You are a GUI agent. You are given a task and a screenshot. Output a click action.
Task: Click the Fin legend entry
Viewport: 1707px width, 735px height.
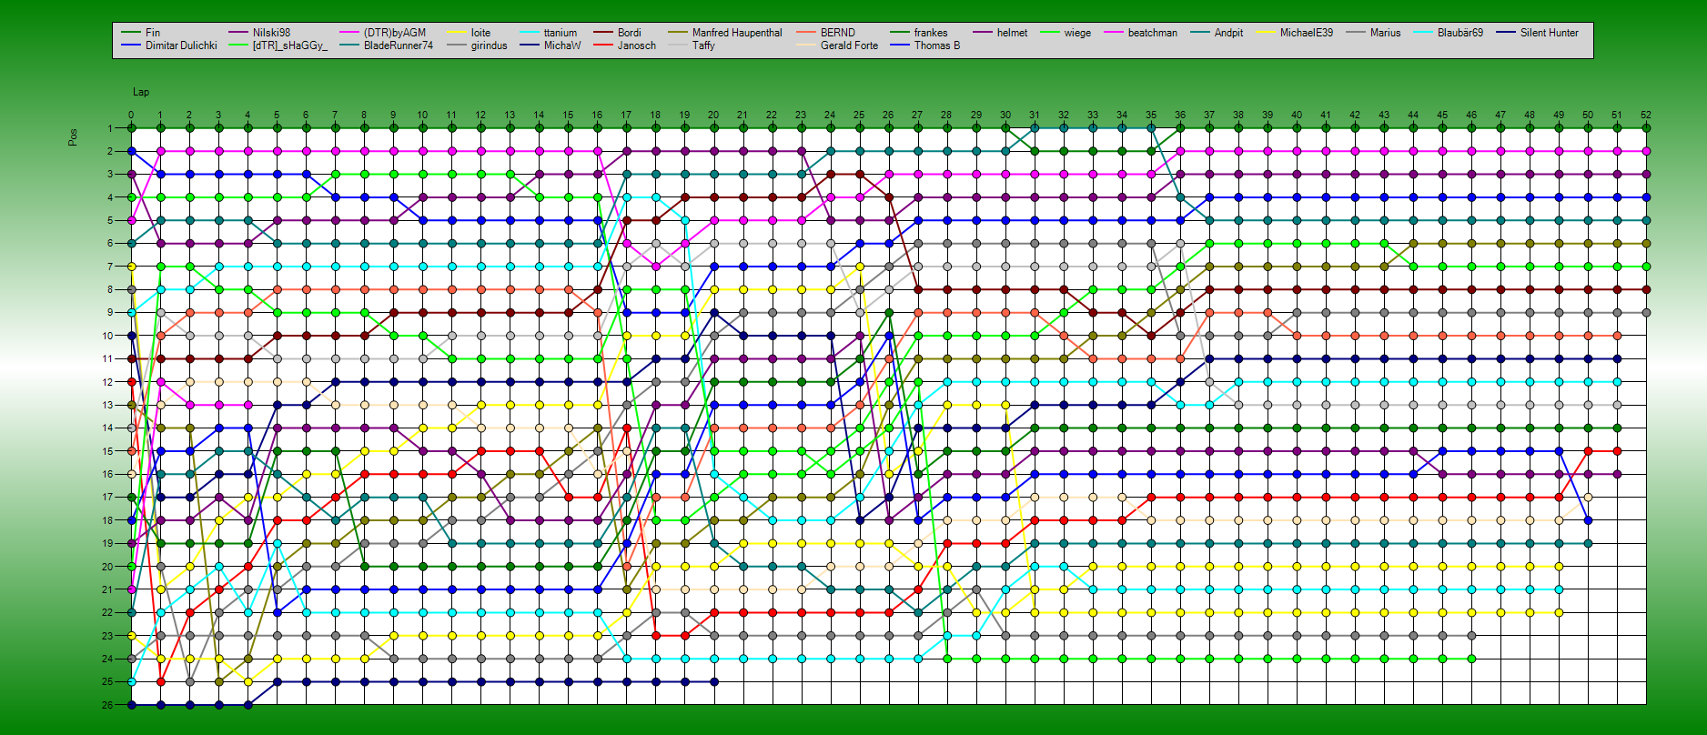(153, 33)
